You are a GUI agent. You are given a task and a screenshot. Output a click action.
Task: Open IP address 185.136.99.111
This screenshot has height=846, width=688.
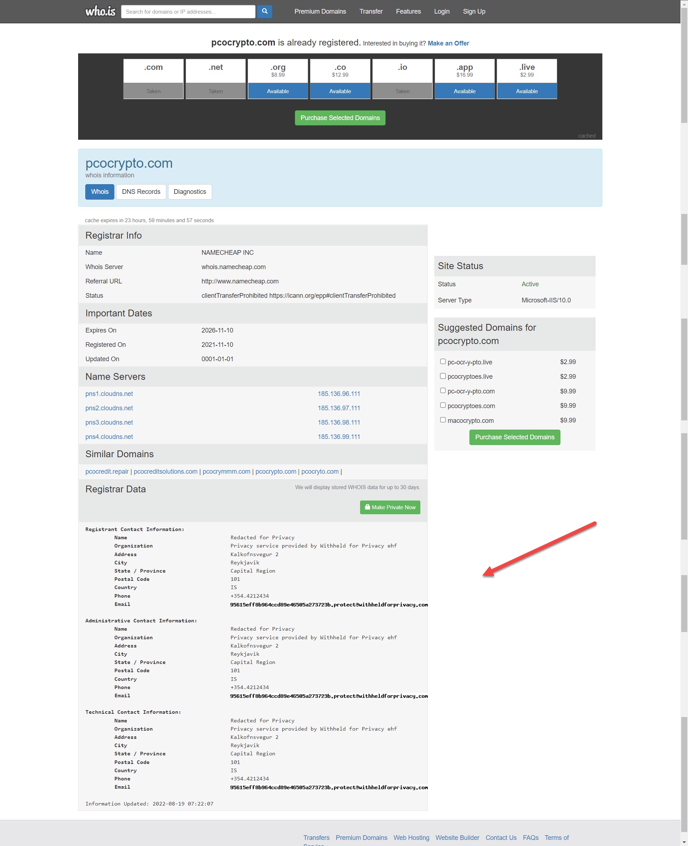click(339, 437)
